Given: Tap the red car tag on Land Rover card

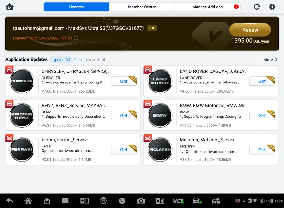Looking at the screenshot, I should 147,70.
